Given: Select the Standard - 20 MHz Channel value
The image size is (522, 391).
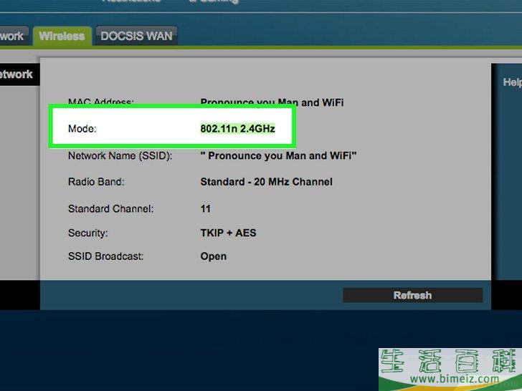Looking at the screenshot, I should click(266, 182).
